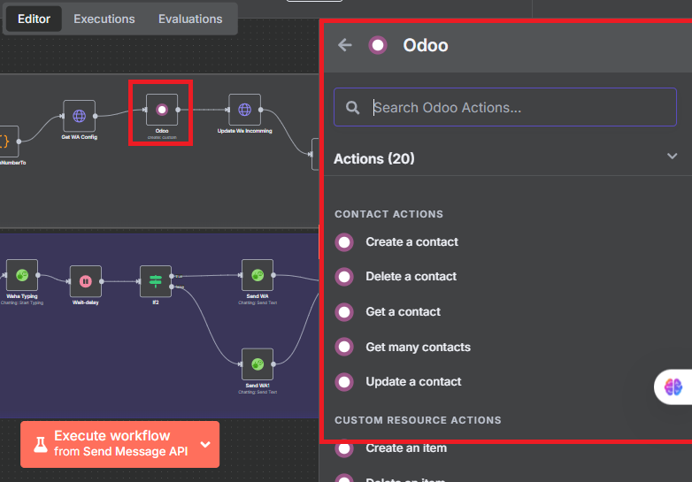
Task: Focus the Search Odoo Actions field
Action: click(518, 108)
